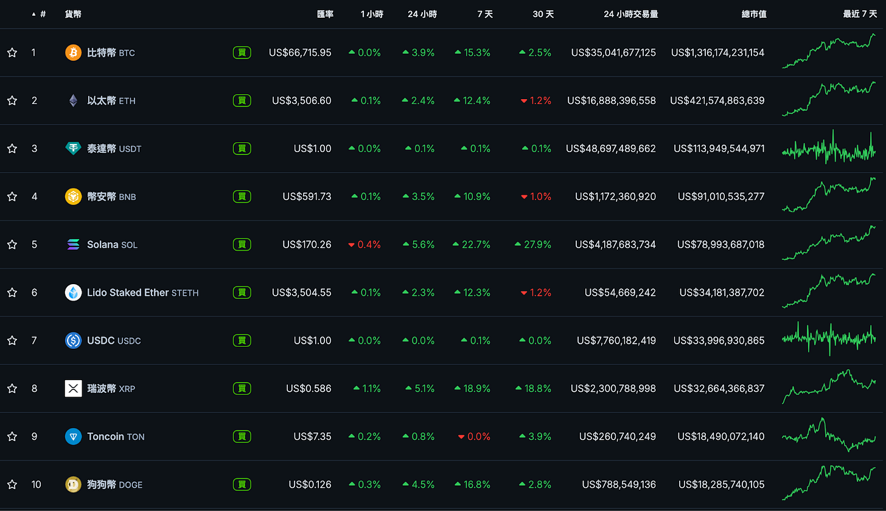Star the USDC row
The width and height of the screenshot is (886, 511).
coord(12,341)
